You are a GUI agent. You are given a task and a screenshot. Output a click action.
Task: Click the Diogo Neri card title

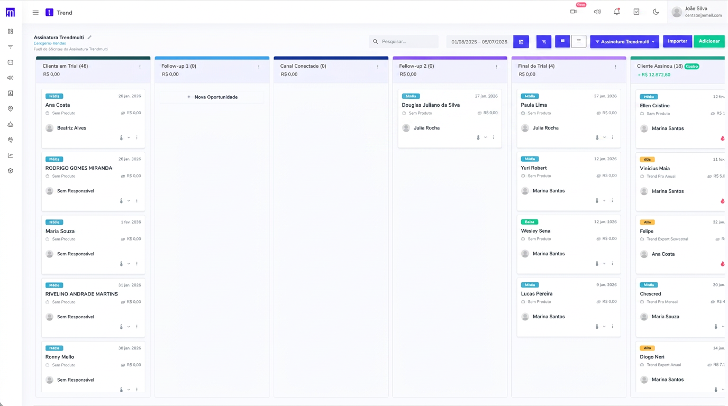(652, 357)
